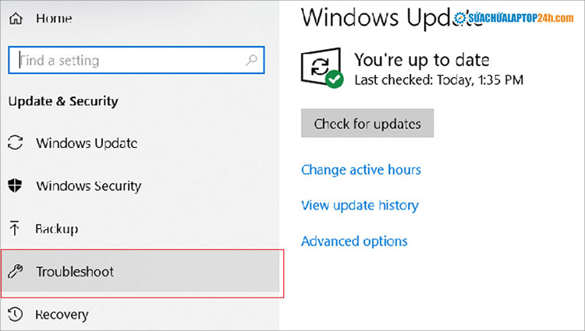Click the Home house icon

(15, 18)
